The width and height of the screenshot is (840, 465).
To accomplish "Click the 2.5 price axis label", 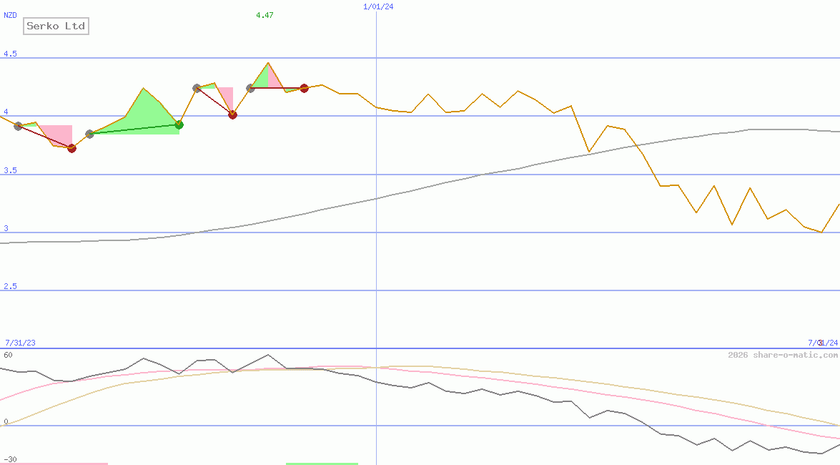I will click(10, 286).
